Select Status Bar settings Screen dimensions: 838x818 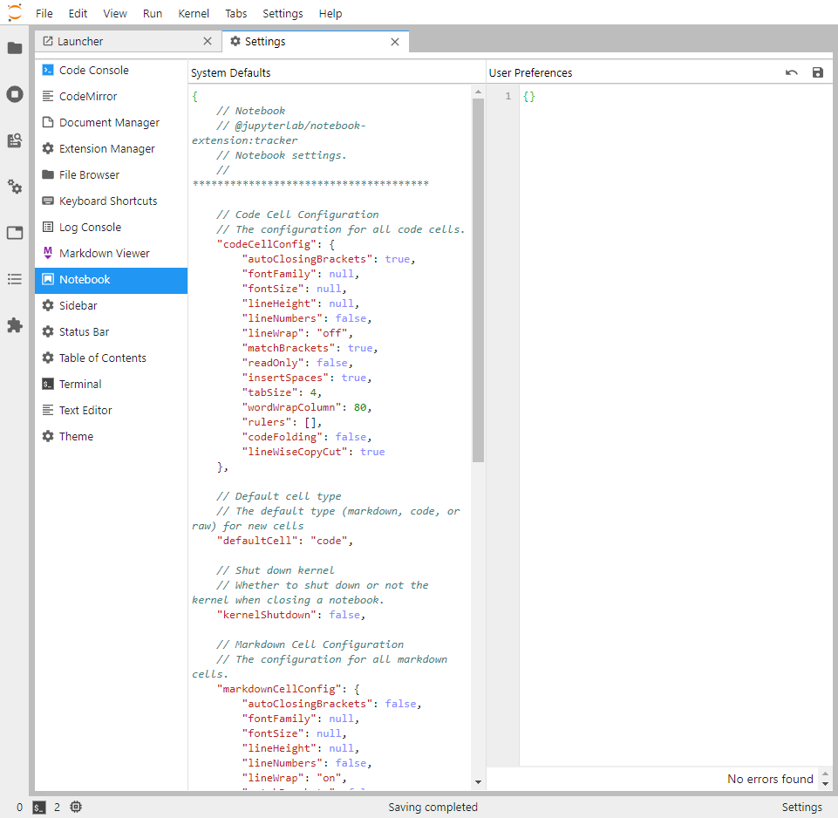tap(111, 332)
